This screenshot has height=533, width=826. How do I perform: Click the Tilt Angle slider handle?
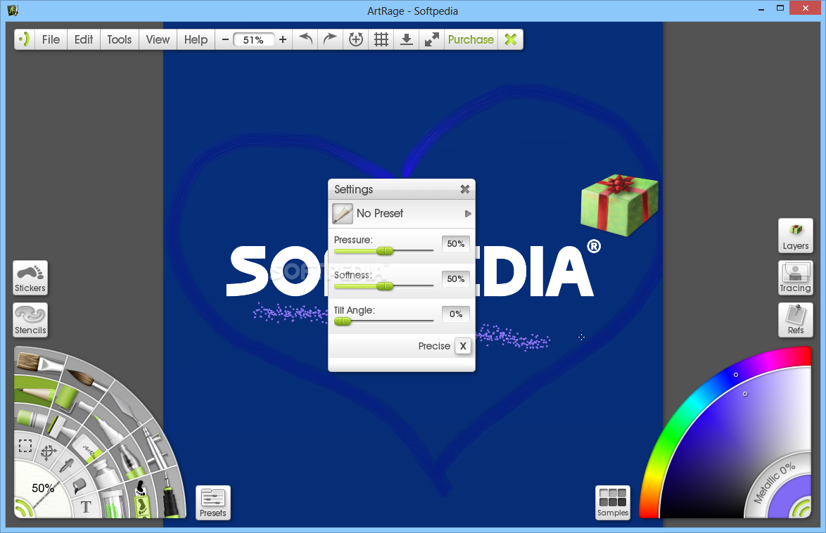343,321
